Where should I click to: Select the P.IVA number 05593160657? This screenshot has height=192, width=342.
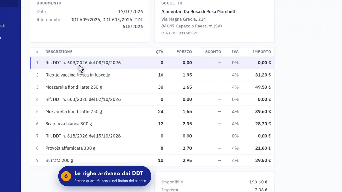click(179, 33)
